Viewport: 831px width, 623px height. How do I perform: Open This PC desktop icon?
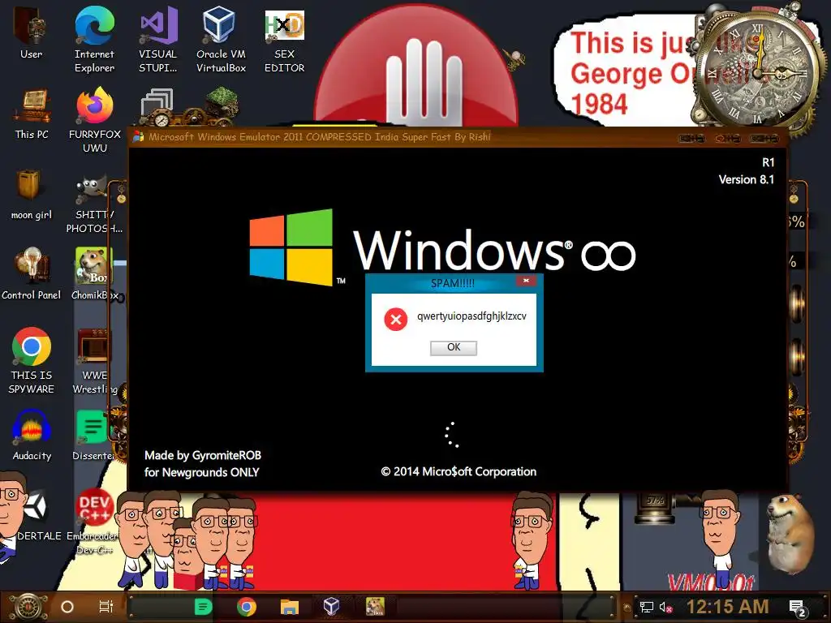point(32,114)
